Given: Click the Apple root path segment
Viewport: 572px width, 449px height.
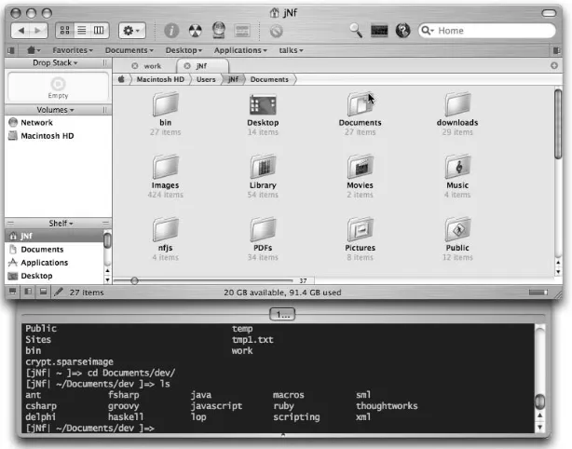Looking at the screenshot, I should pyautogui.click(x=121, y=79).
